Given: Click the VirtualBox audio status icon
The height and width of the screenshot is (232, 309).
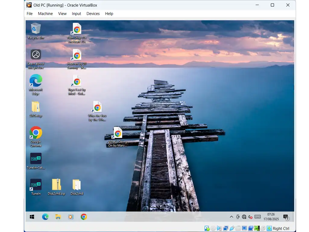Looking at the screenshot, I should point(219,228).
